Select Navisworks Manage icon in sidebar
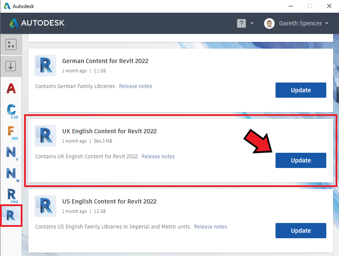339x256 pixels. pyautogui.click(x=12, y=175)
